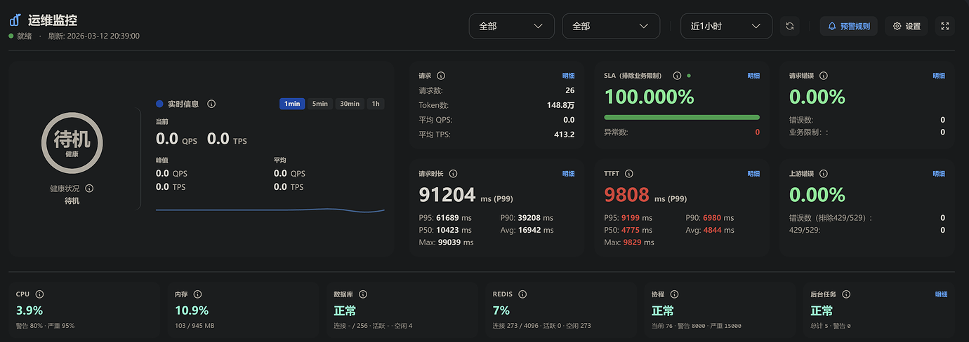Click the blue dot before 实时信息
Screen dimensions: 969x342
coord(159,104)
